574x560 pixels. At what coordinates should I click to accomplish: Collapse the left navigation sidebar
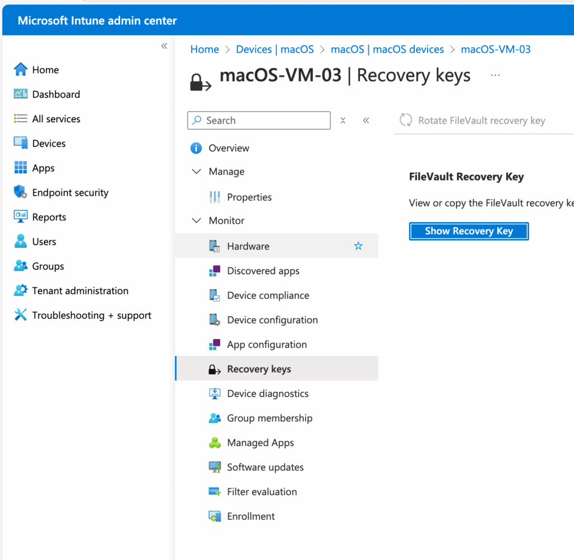(164, 46)
